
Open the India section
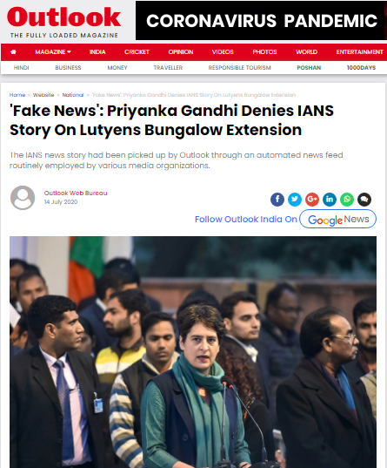(x=97, y=52)
